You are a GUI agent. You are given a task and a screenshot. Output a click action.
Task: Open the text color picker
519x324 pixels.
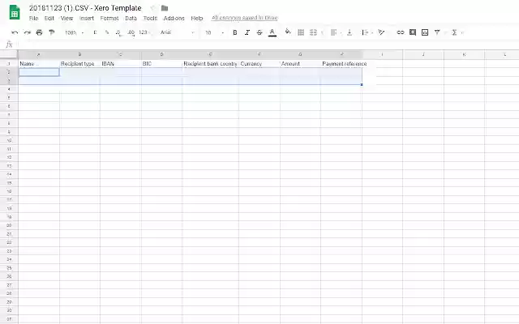pyautogui.click(x=272, y=32)
